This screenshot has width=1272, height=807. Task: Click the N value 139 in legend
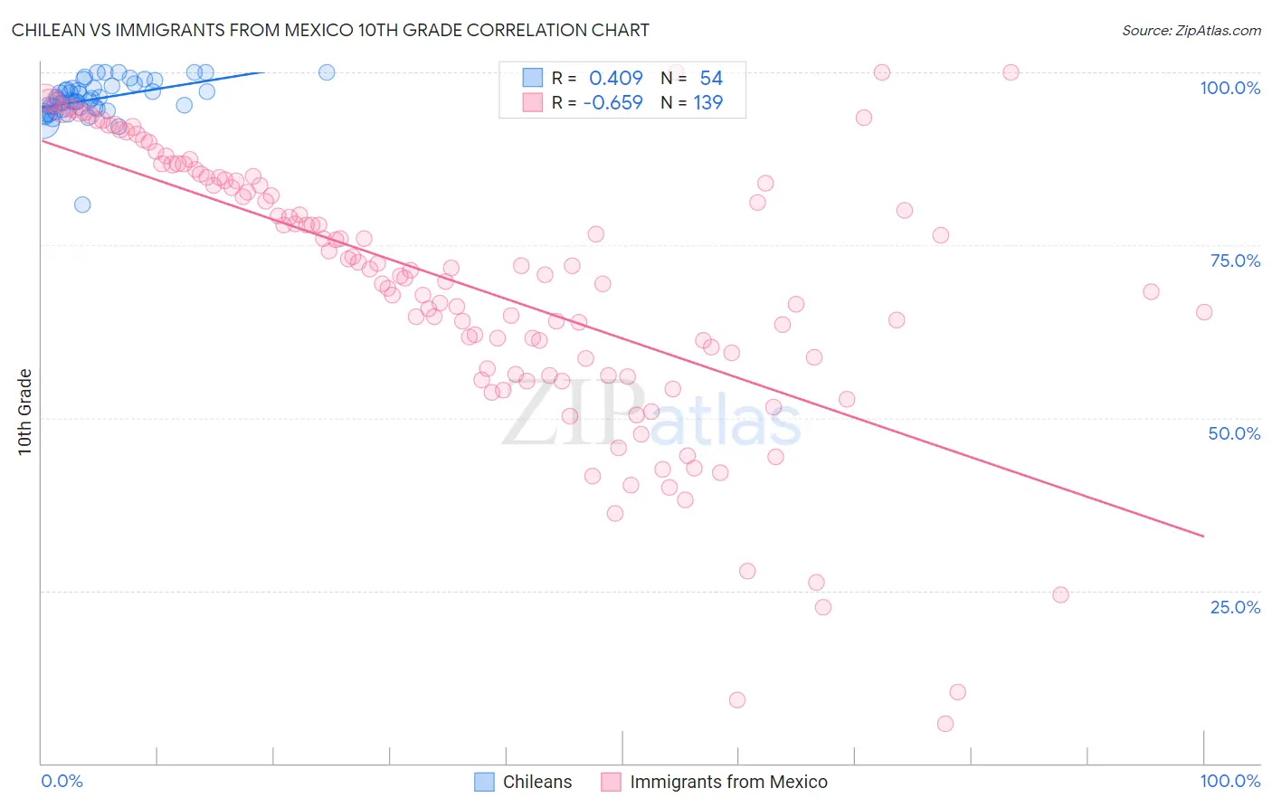point(707,102)
